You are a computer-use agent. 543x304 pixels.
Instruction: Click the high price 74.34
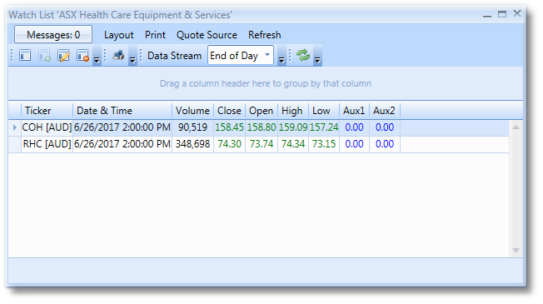(292, 144)
